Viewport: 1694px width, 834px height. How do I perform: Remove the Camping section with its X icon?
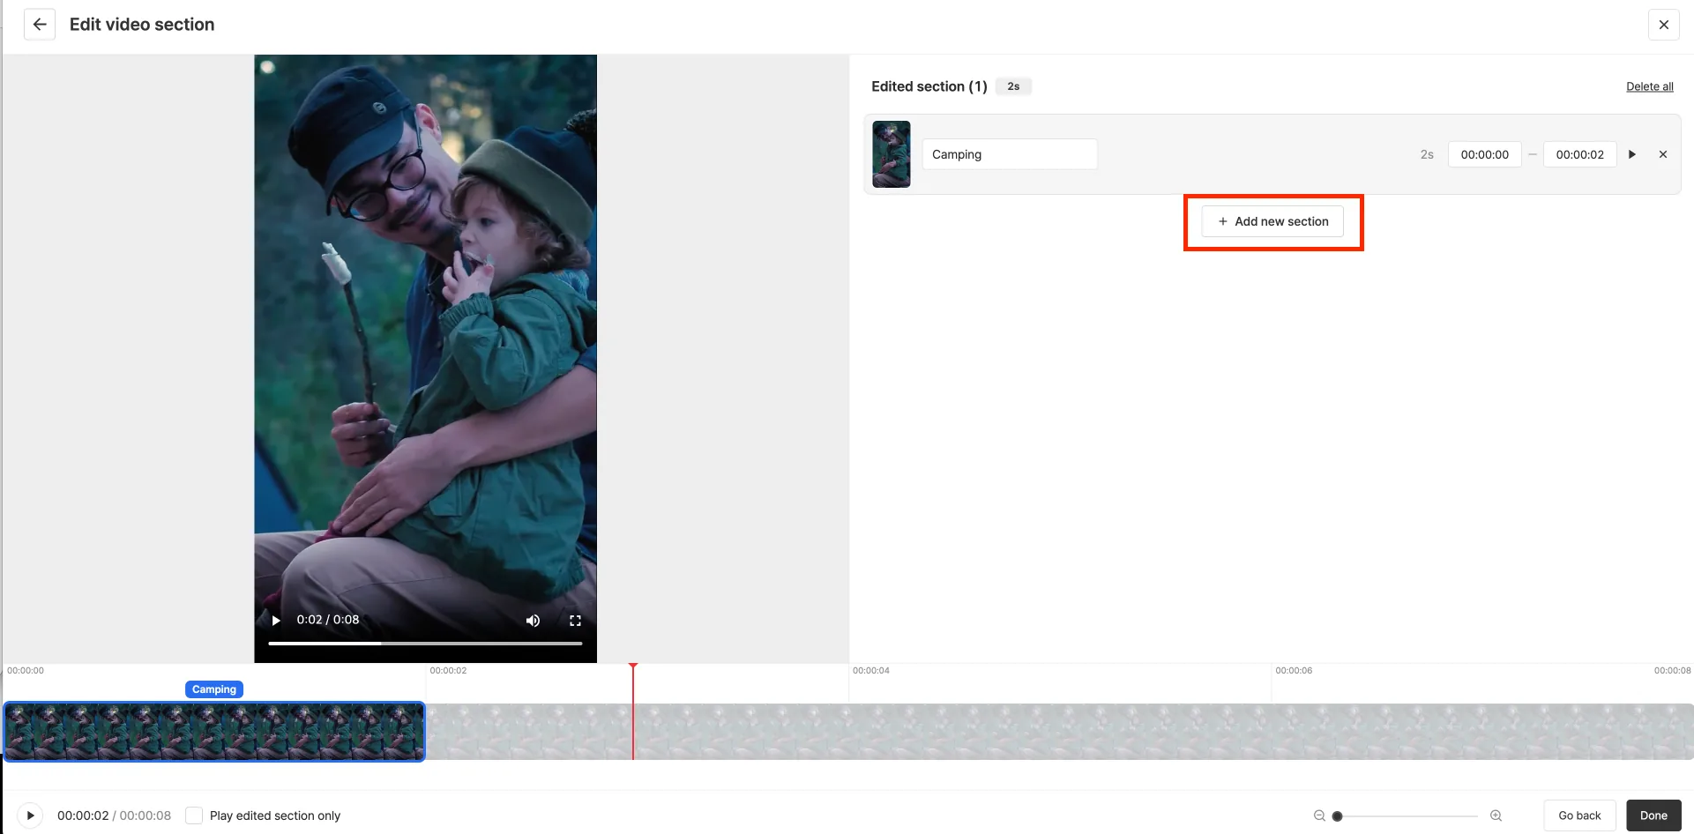point(1663,154)
